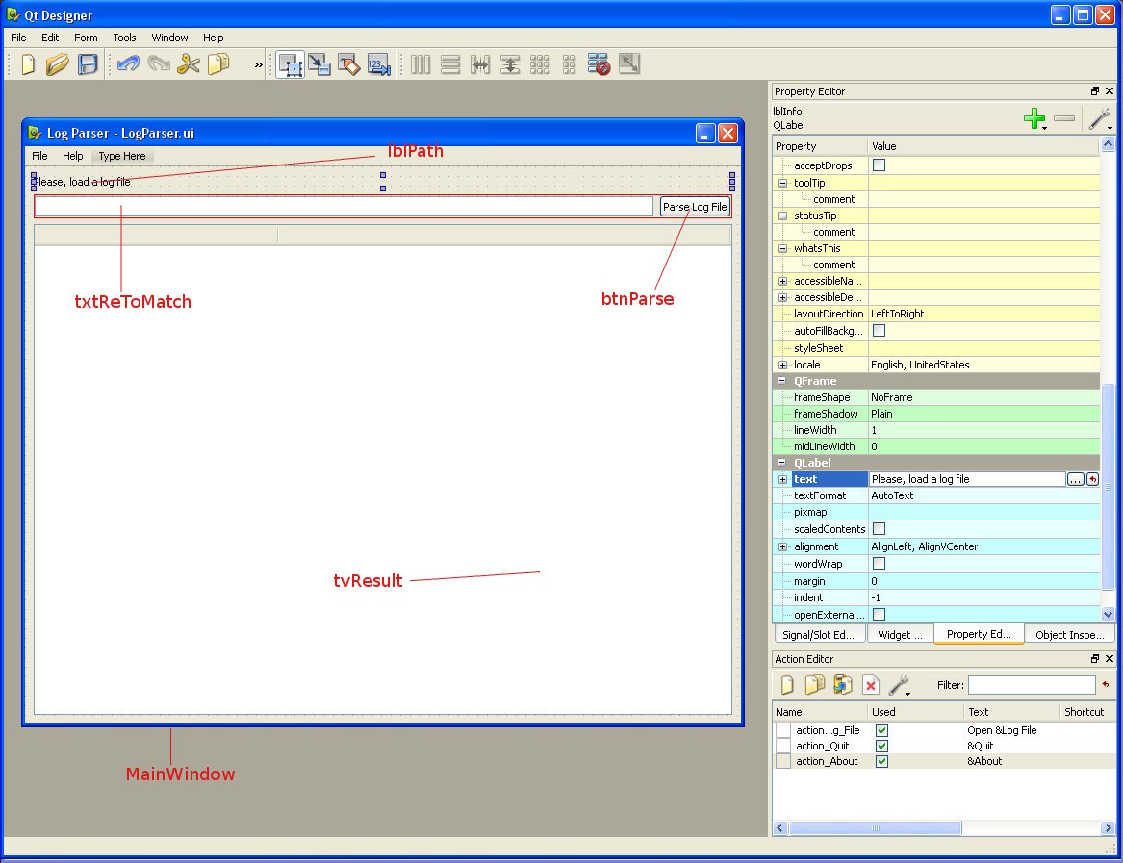Check the scaledContents property box
Screen dimensions: 1123x863
[879, 529]
